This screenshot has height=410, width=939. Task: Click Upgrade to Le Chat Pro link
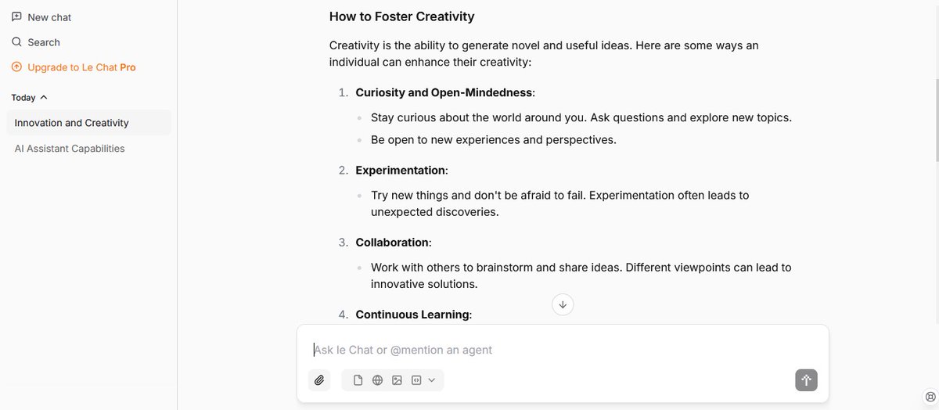coord(81,67)
